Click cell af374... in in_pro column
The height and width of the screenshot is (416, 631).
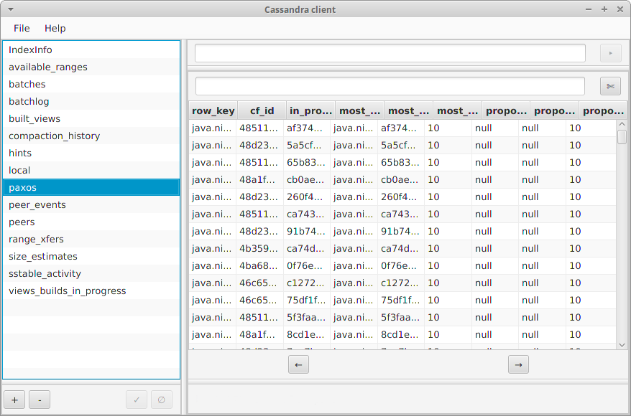[x=307, y=128]
